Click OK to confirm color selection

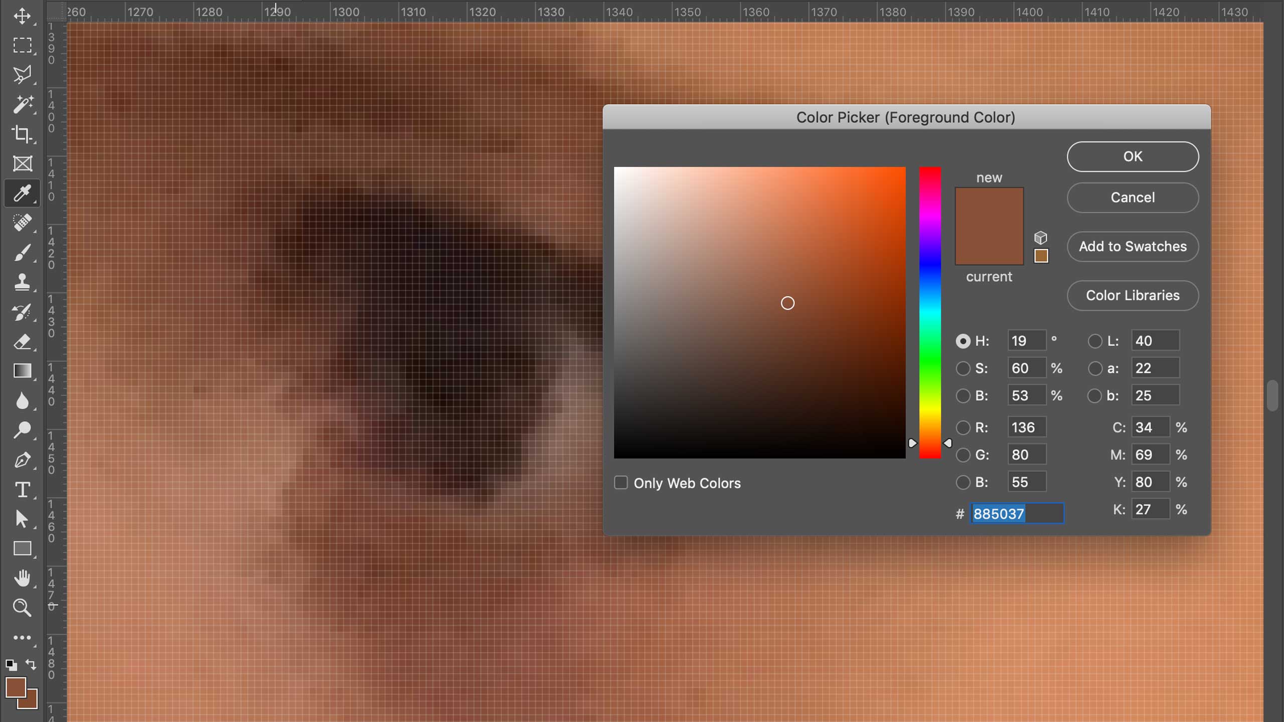(x=1133, y=156)
